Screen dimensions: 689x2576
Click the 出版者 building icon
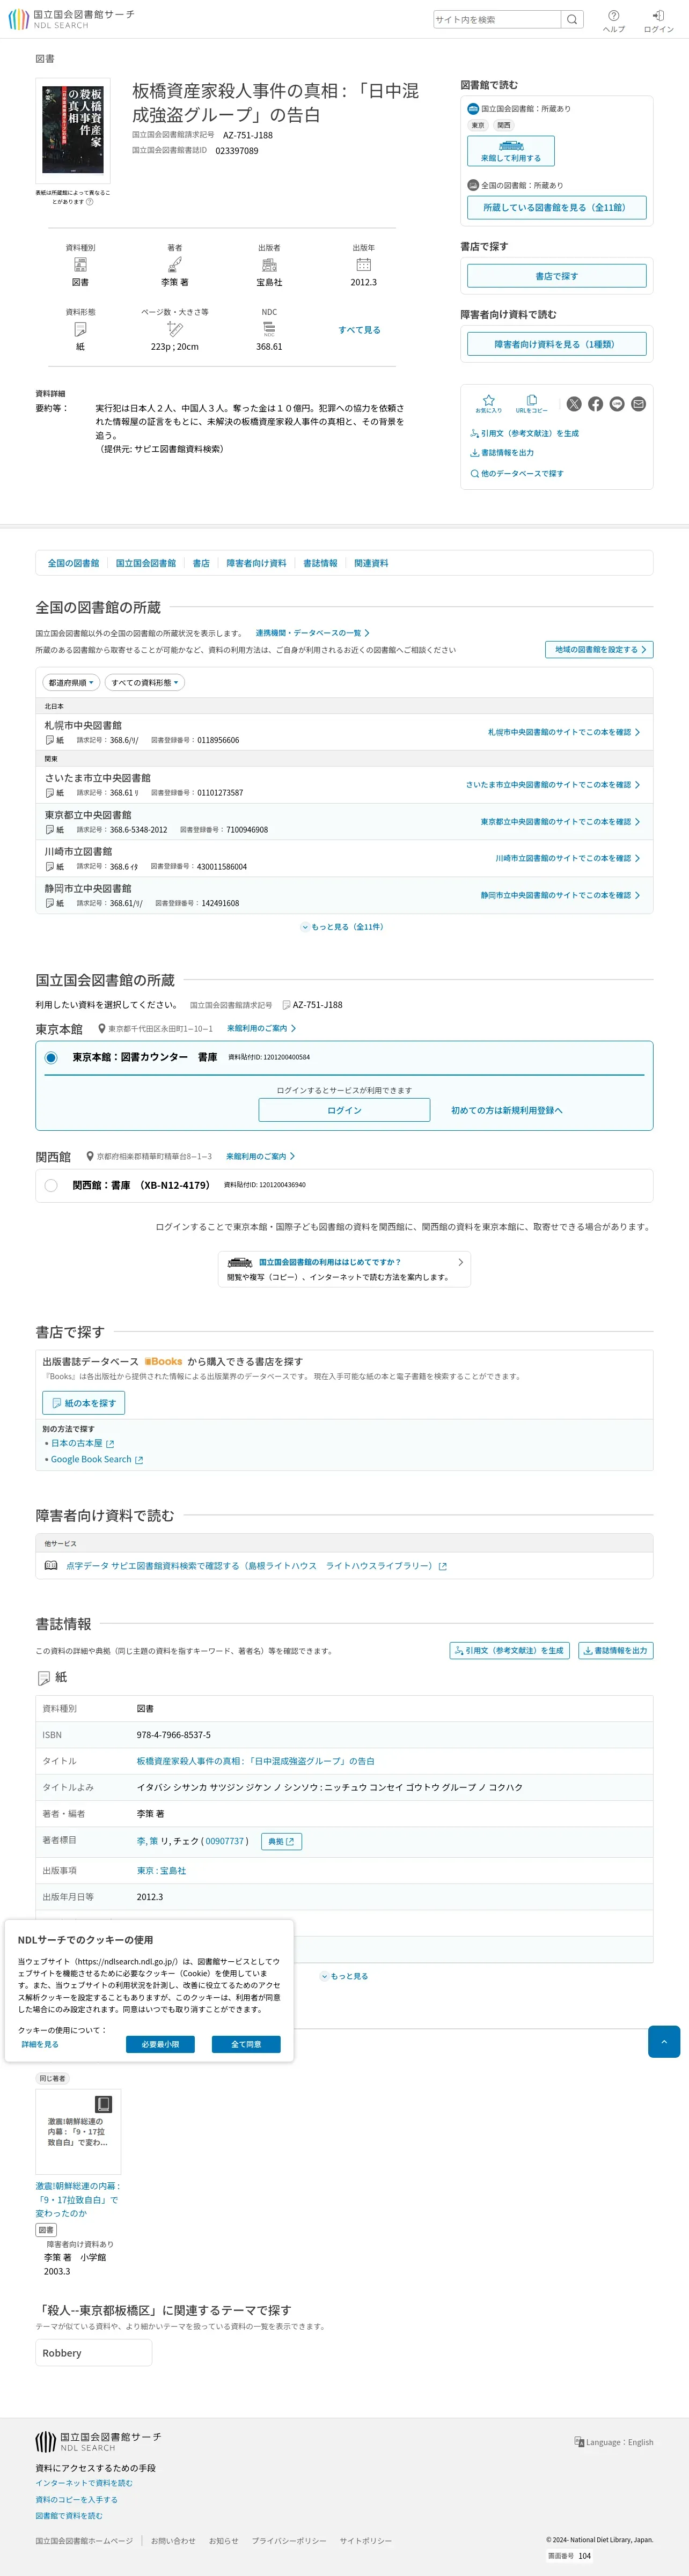(269, 265)
